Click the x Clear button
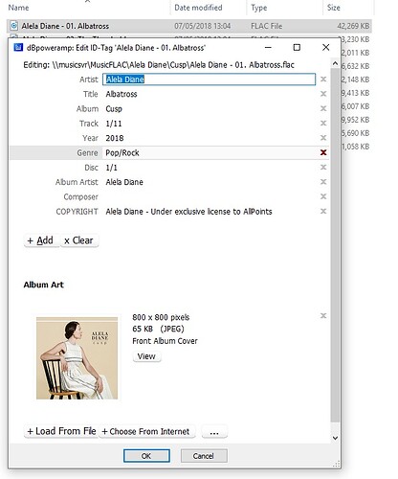The image size is (398, 479). tap(79, 240)
